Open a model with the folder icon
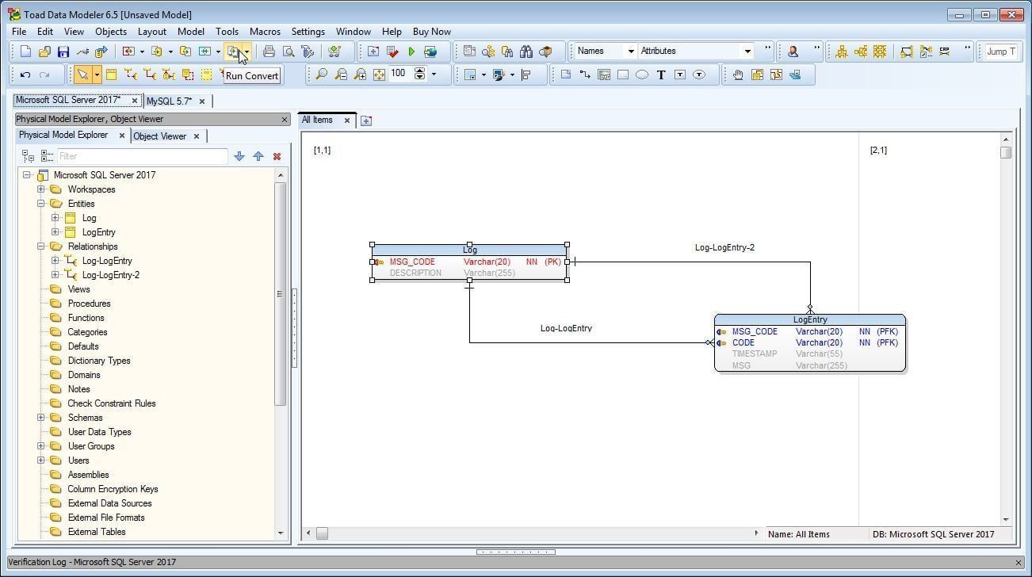This screenshot has height=577, width=1032. [44, 52]
